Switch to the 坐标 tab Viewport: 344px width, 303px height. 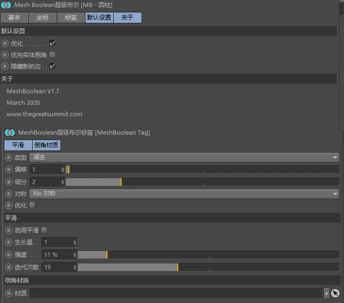click(x=42, y=17)
